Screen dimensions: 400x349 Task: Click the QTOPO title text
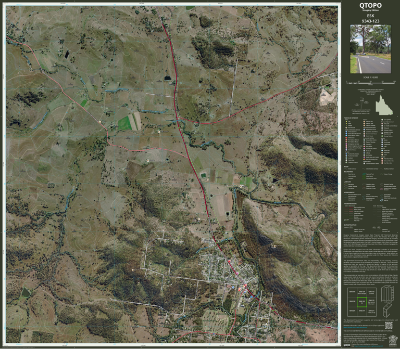click(370, 5)
